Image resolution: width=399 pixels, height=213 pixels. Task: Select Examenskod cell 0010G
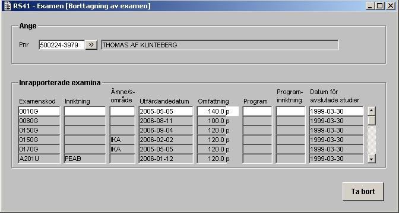pos(39,111)
